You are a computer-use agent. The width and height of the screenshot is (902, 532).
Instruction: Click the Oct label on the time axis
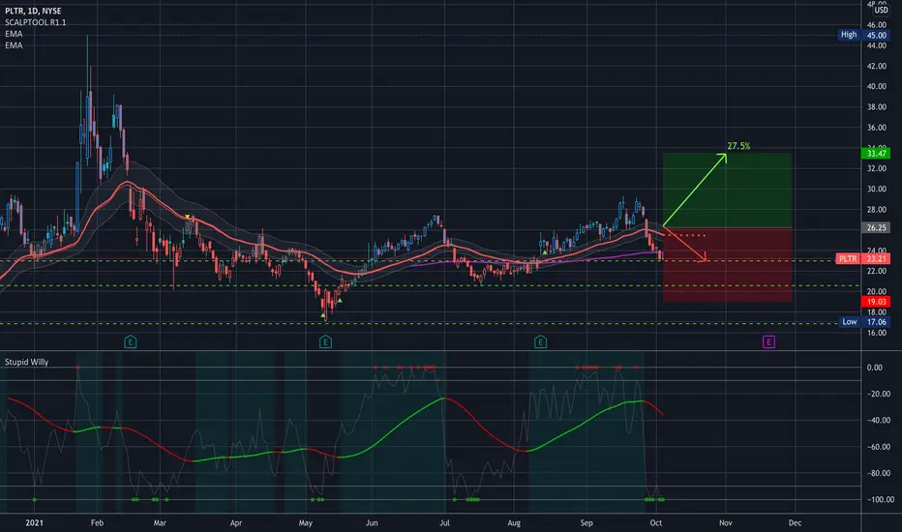click(x=656, y=522)
